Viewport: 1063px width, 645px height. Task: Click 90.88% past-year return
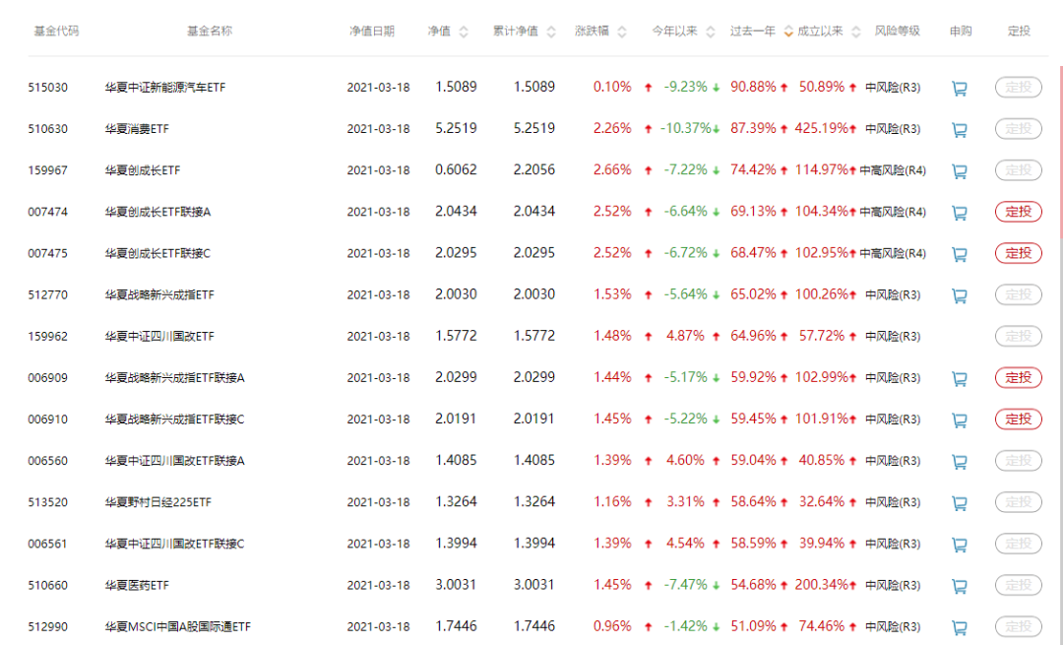click(753, 87)
